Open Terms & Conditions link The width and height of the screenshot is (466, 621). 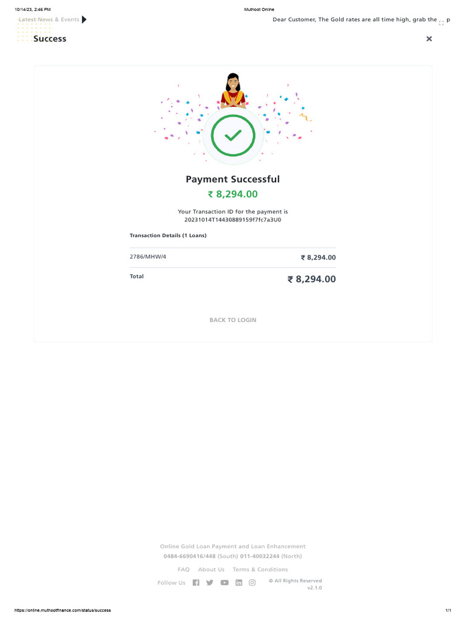point(260,569)
